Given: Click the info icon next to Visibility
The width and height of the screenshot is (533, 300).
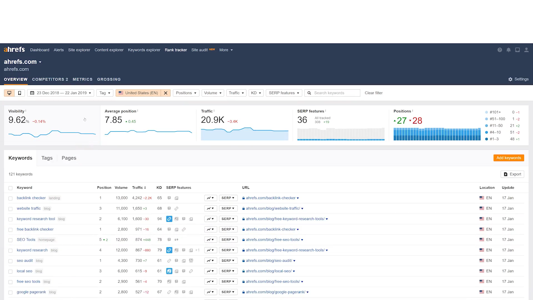Looking at the screenshot, I should 26,111.
